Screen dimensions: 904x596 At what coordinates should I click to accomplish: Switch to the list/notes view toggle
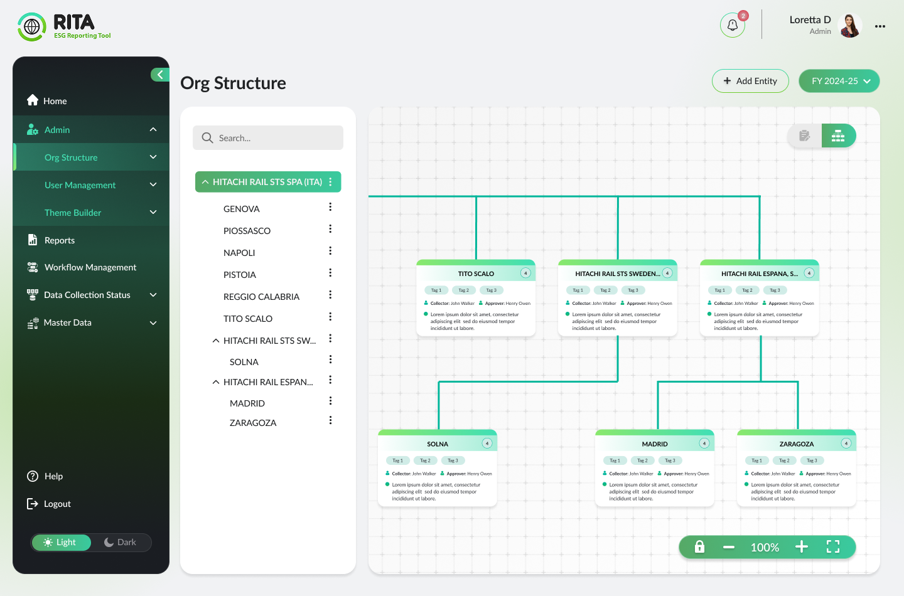[x=805, y=136]
